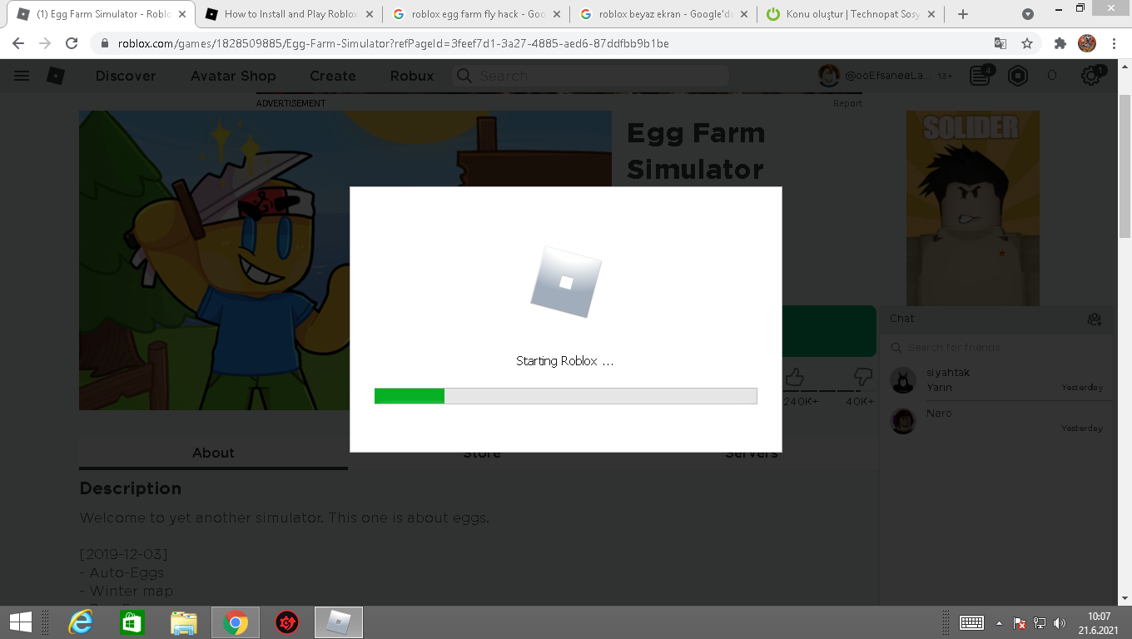1132x639 pixels.
Task: Close the Konu oluştur Technopat tab
Action: (x=931, y=14)
